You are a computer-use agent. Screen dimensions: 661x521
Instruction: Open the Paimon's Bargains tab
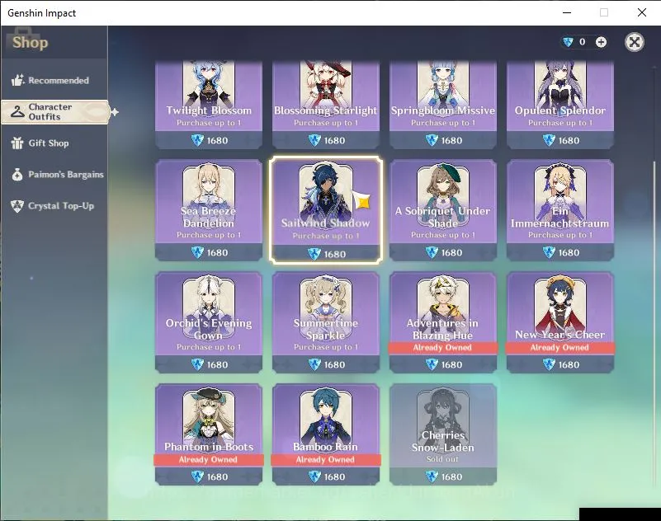click(x=54, y=175)
